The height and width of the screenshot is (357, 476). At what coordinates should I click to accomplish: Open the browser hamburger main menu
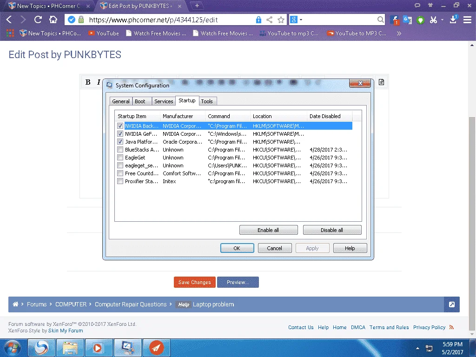(x=467, y=20)
